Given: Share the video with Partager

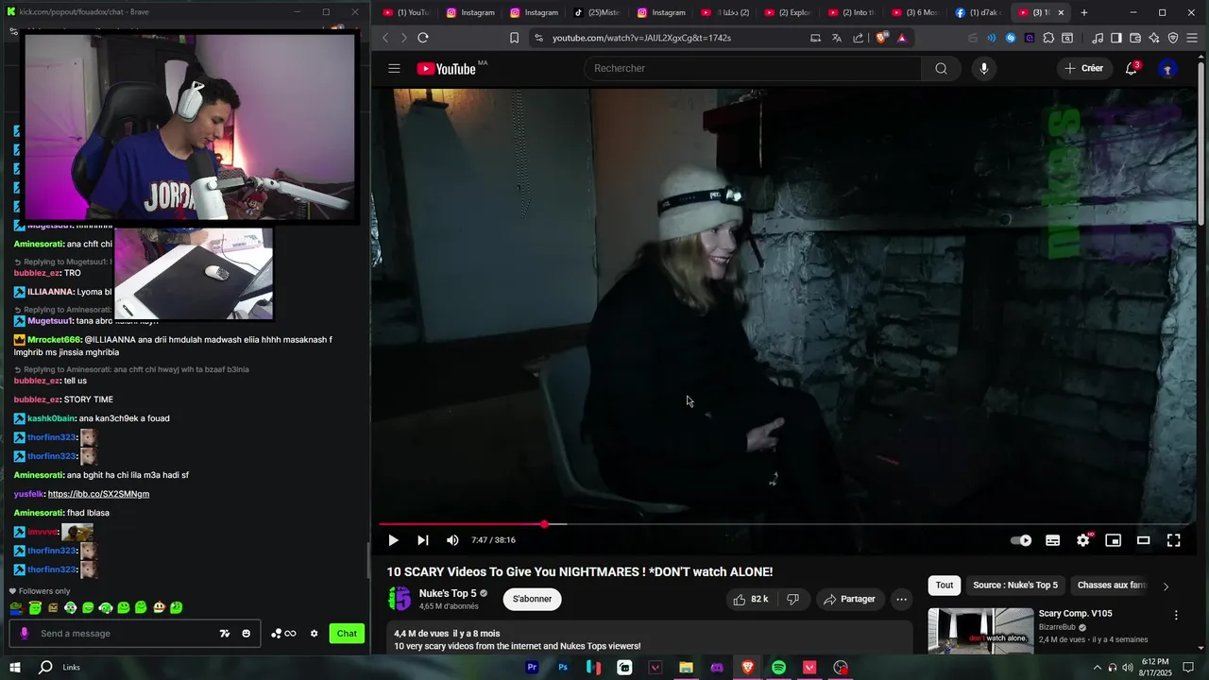Looking at the screenshot, I should coord(849,599).
